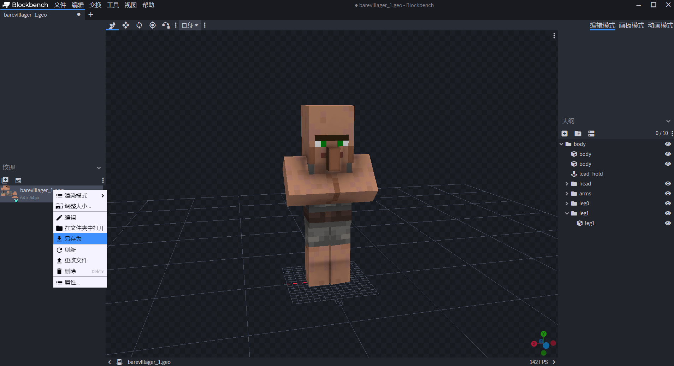The image size is (674, 366).
Task: Toggle visibility of first body cube
Action: (x=668, y=154)
